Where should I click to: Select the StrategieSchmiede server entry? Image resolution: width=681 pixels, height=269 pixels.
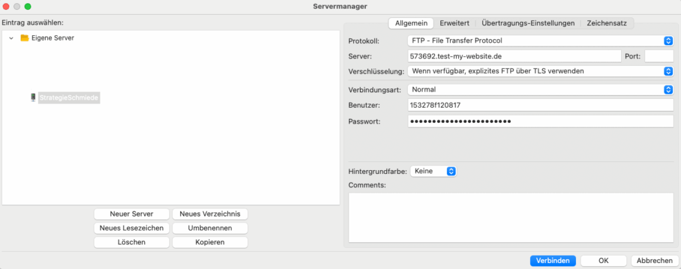tap(69, 98)
